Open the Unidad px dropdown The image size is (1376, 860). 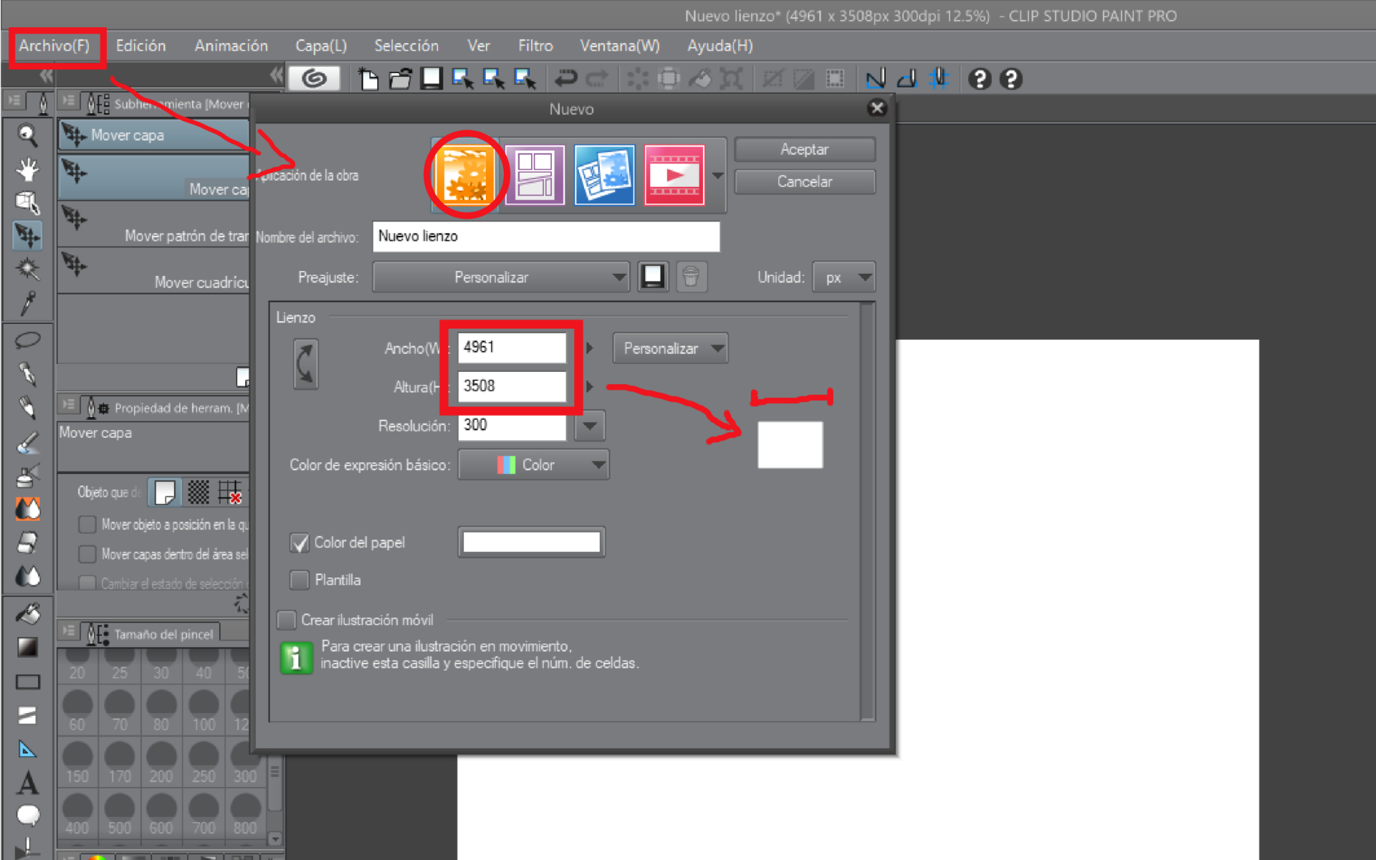(844, 277)
